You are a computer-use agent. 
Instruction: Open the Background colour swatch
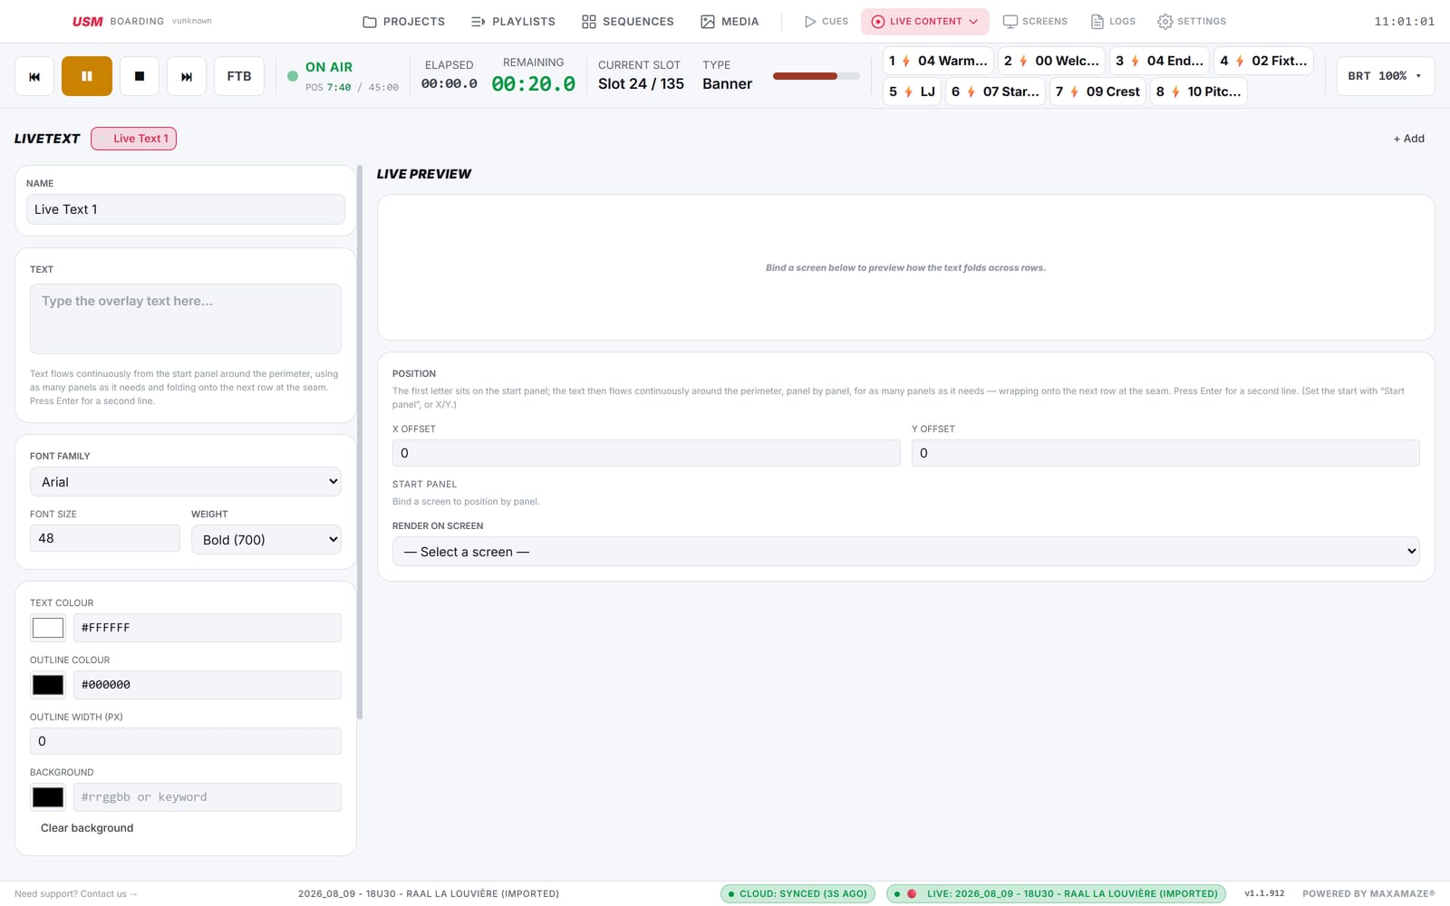point(48,797)
